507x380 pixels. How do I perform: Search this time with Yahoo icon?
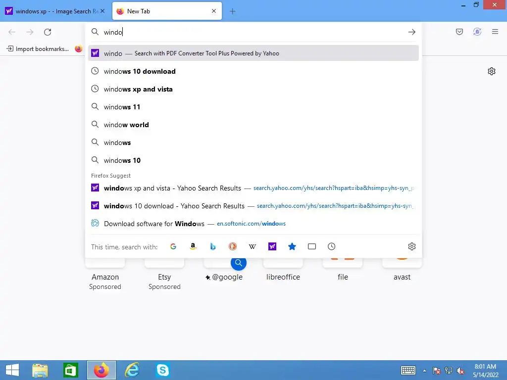(x=272, y=246)
